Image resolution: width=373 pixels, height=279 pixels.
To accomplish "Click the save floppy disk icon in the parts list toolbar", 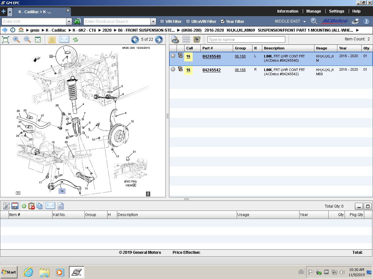I will coord(15,206).
